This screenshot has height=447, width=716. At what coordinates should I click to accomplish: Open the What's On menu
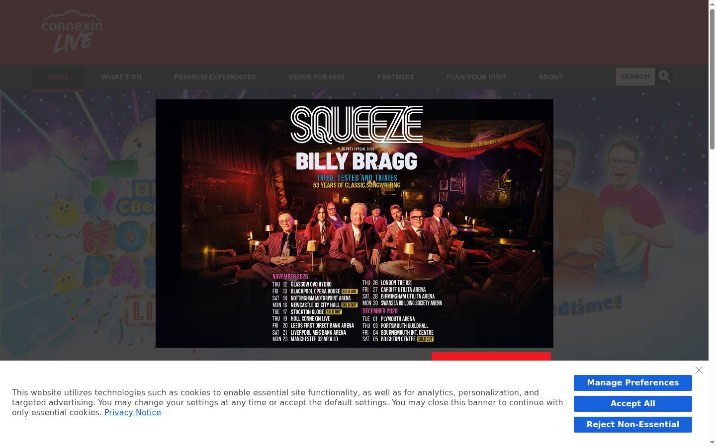pos(121,77)
